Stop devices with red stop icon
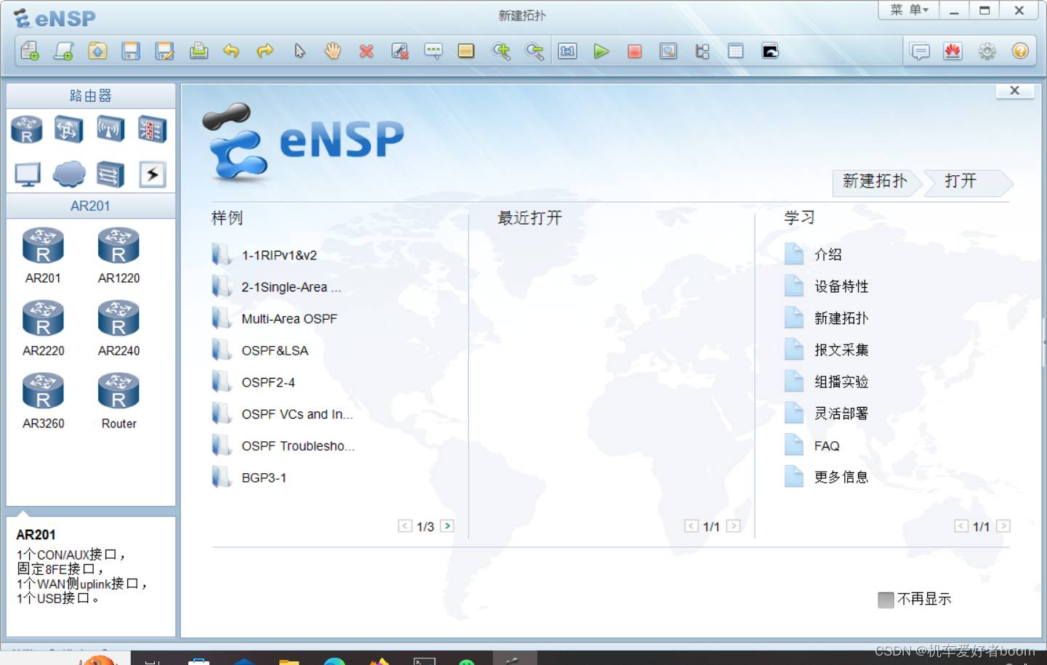The image size is (1047, 665). point(635,51)
